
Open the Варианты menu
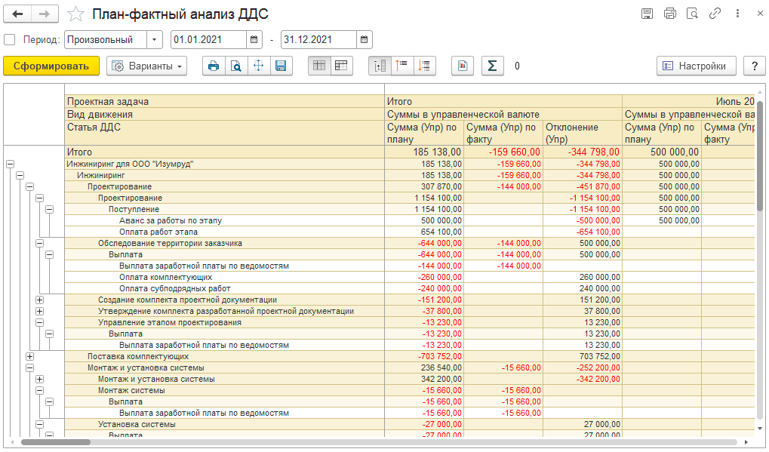point(146,66)
